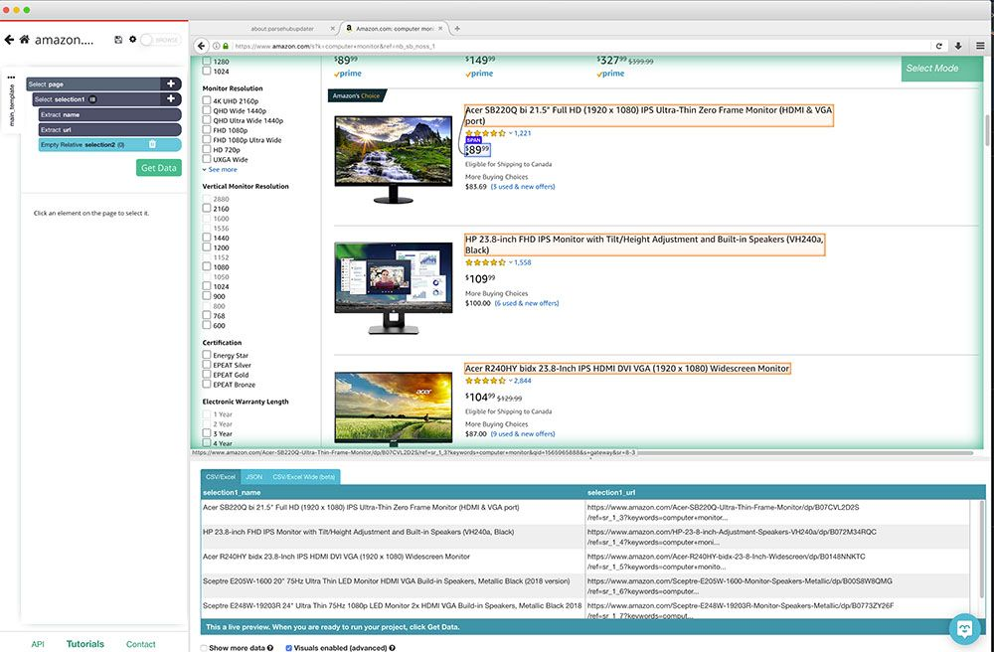Viewport: 994px width, 652px height.
Task: Open the three-dots menu above main_template
Action: click(x=11, y=78)
